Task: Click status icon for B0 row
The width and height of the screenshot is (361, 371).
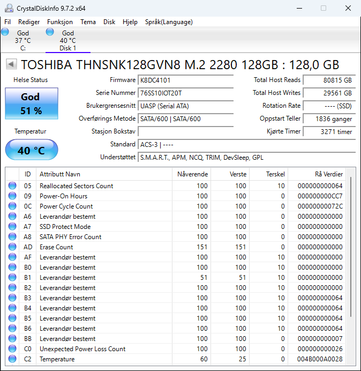Action: (12, 267)
